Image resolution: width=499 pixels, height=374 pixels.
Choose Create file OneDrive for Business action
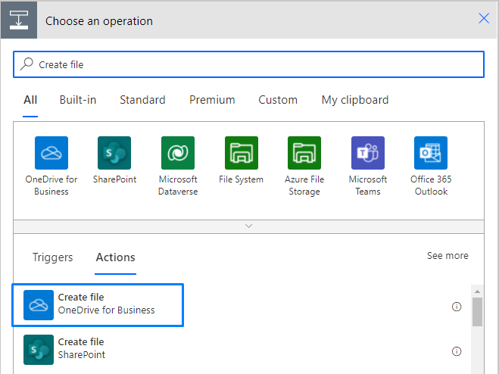(x=98, y=305)
